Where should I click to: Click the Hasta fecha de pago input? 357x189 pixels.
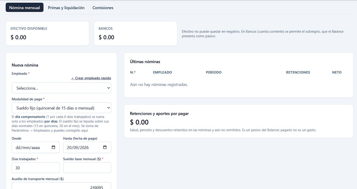(87, 148)
